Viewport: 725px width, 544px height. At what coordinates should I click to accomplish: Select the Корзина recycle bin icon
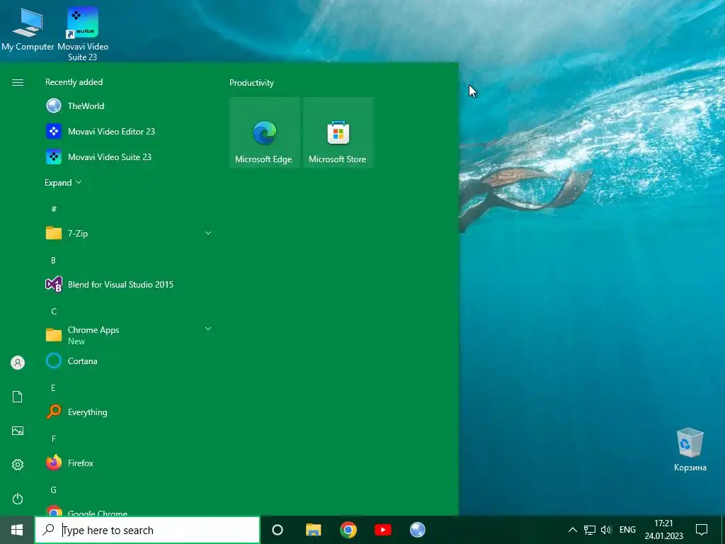tap(690, 450)
